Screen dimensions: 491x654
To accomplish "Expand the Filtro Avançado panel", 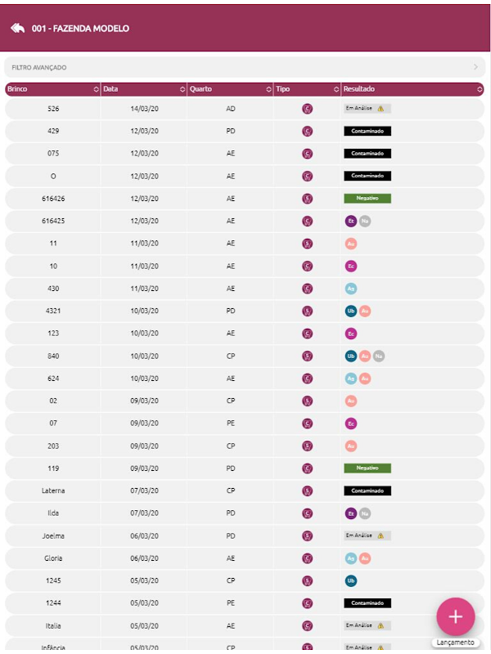I will tap(245, 67).
